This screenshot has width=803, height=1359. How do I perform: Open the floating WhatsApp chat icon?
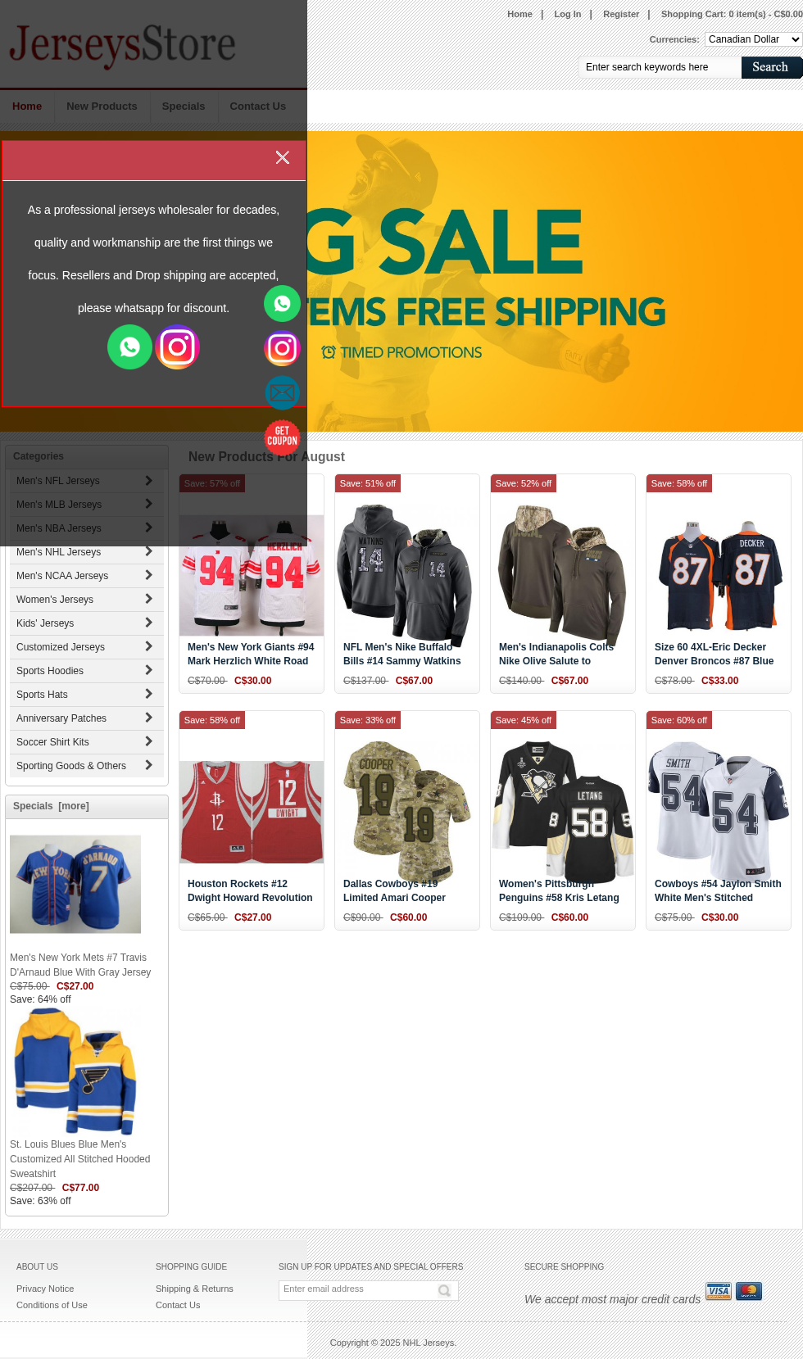[x=282, y=303]
